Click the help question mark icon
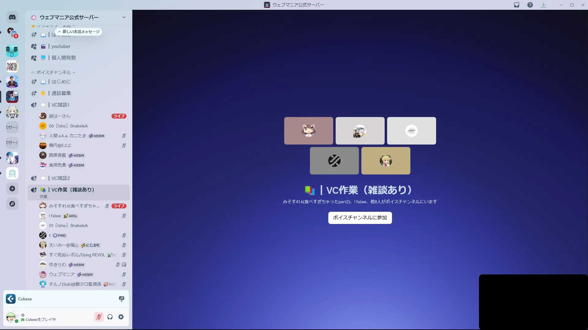The image size is (588, 330). (x=530, y=5)
